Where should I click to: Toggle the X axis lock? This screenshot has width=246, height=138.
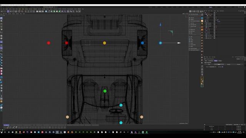26,11
